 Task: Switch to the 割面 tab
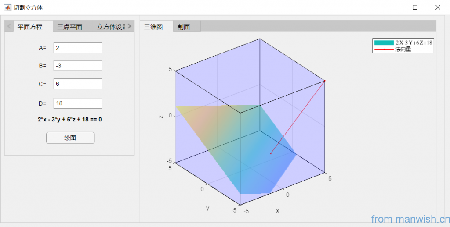(184, 27)
